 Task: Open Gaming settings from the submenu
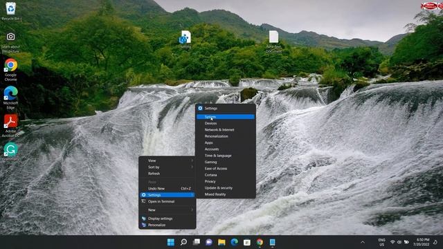point(226,162)
